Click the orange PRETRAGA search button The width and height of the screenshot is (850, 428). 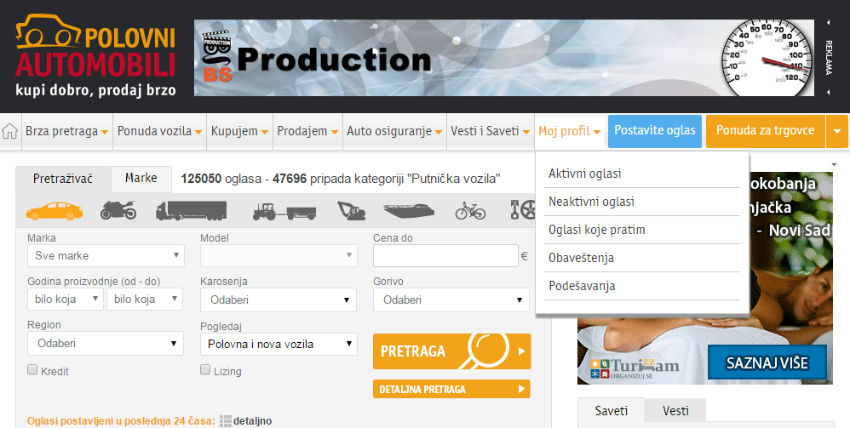point(452,351)
